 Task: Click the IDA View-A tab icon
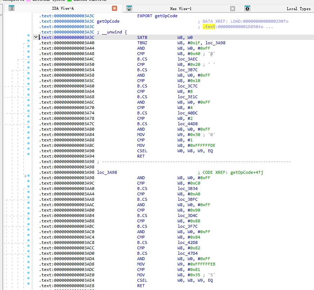click(12, 8)
